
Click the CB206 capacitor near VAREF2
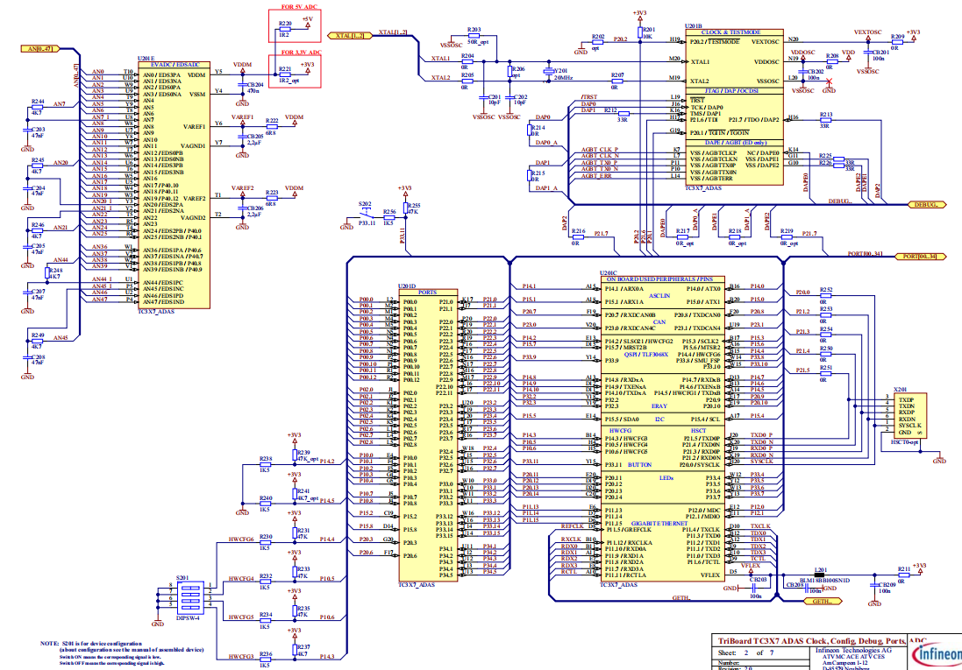pos(243,208)
